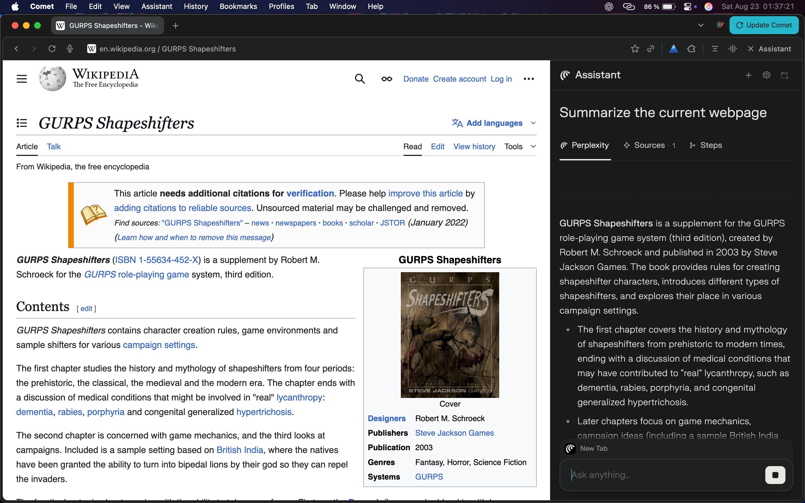Follow the lycanthropy link
Viewport: 805px width, 503px height.
coord(299,397)
